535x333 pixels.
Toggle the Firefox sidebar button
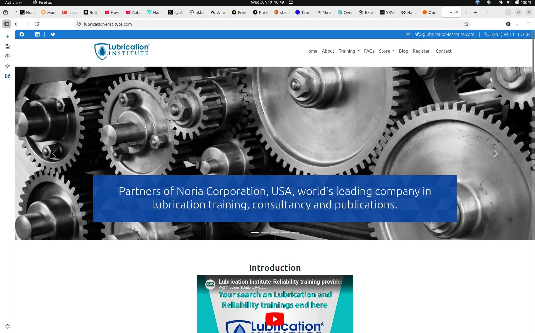pos(7,24)
